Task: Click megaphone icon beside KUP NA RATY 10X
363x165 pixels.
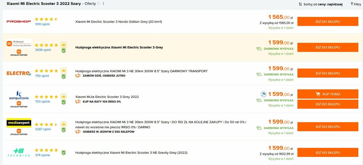Action: 78,101
